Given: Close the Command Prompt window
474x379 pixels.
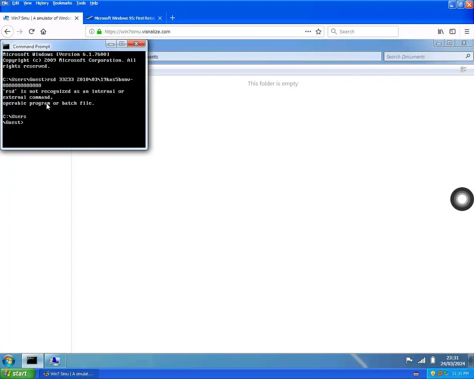Looking at the screenshot, I should pos(136,44).
